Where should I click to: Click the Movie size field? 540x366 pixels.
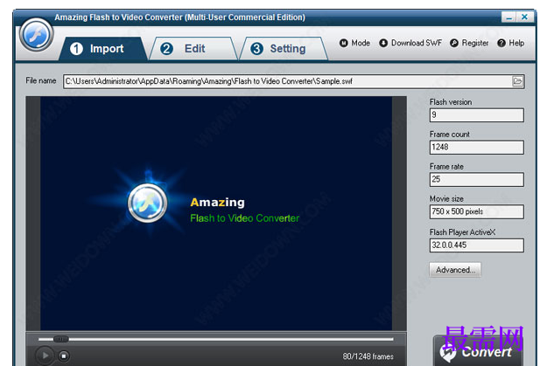[x=477, y=211]
